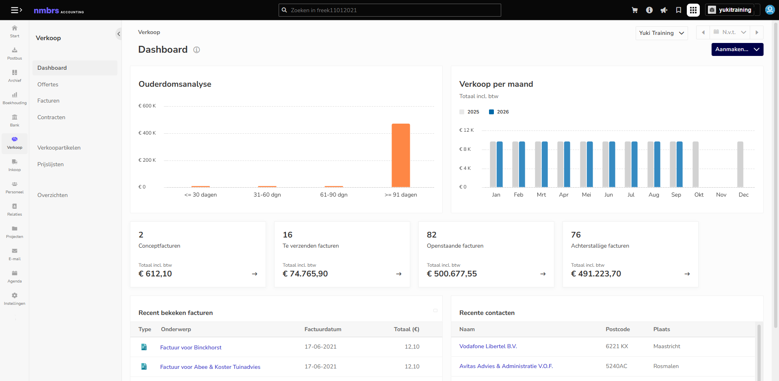The image size is (779, 381).
Task: Toggle the hamburger navigation menu
Action: point(16,10)
